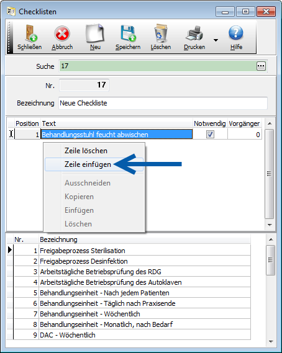This screenshot has height=353, width=282.
Task: Click the positions grid scroll-down arrow
Action: [270, 225]
